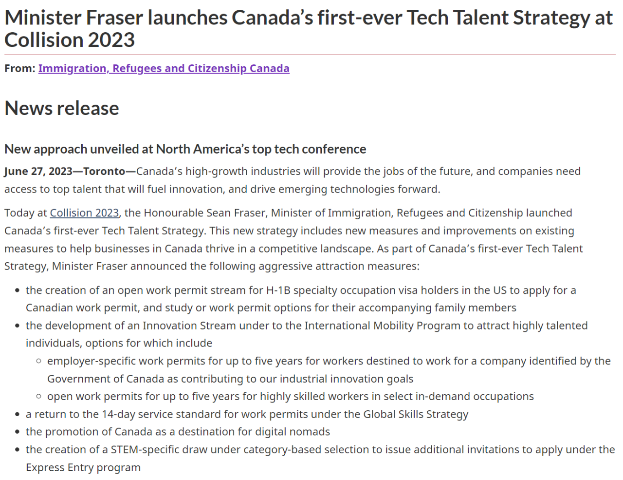Click the digital nomads bullet point
The height and width of the screenshot is (480, 623).
click(x=178, y=432)
